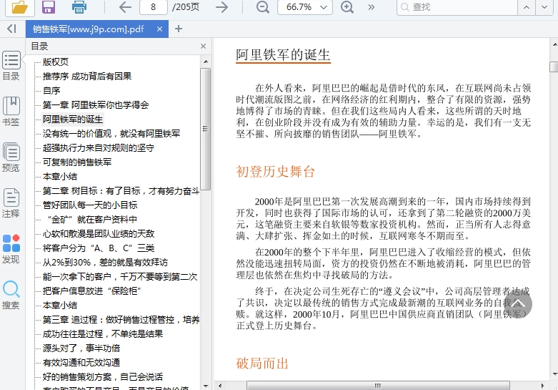Select 本章小结 below 把客户信息放进“保险柜”
Screen dimensions: 558x390
coord(60,305)
